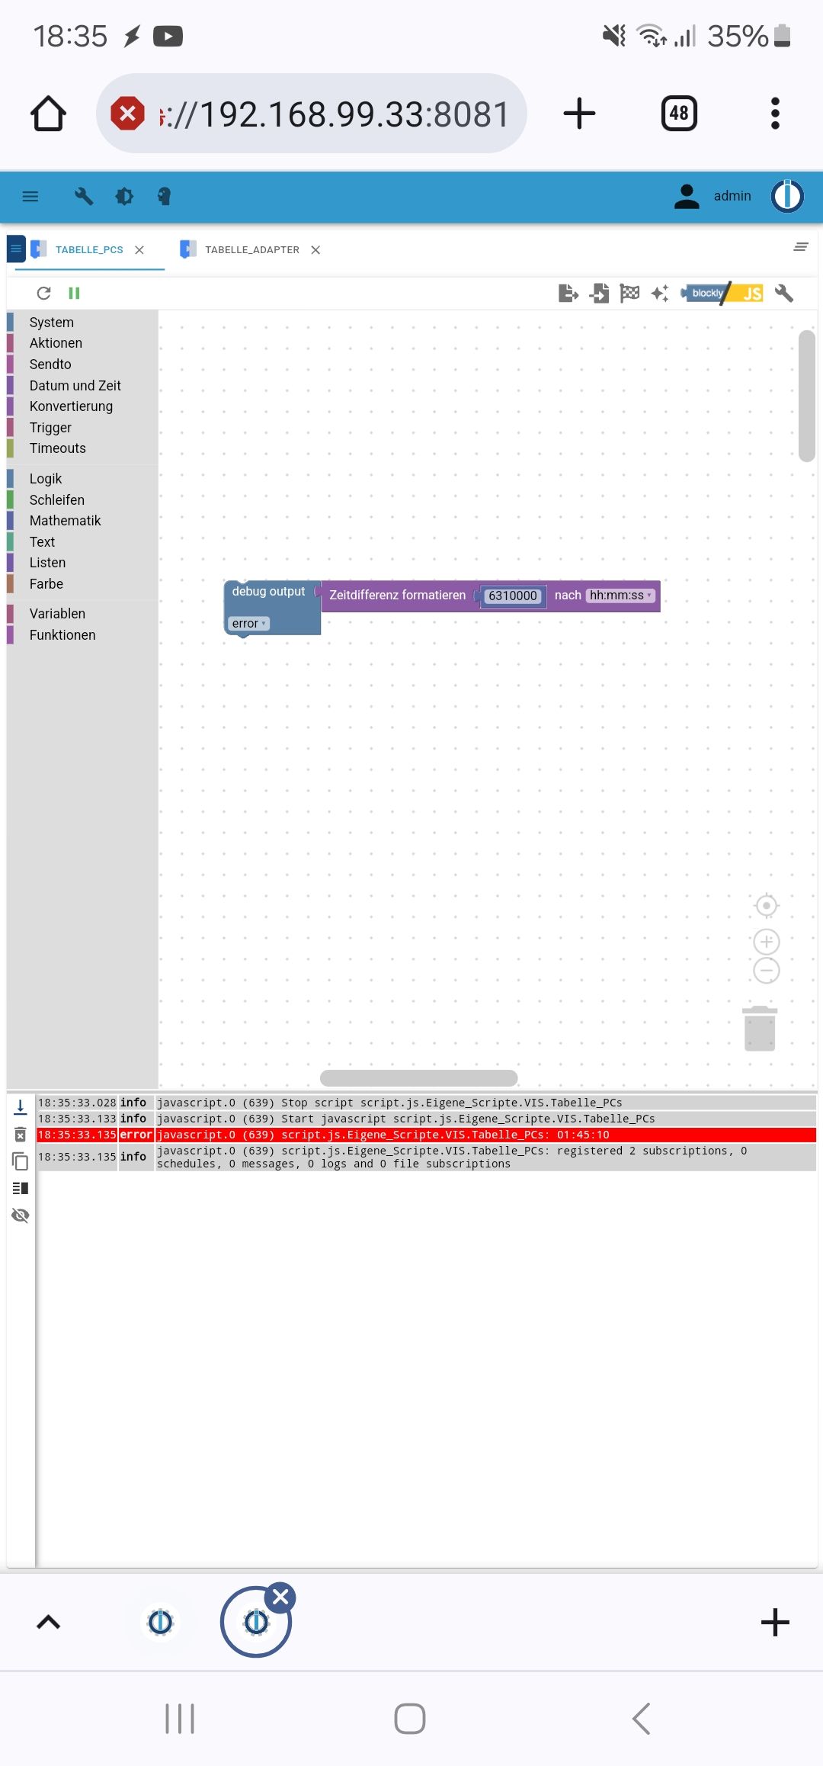Pause the running script
The width and height of the screenshot is (823, 1766).
tap(74, 293)
